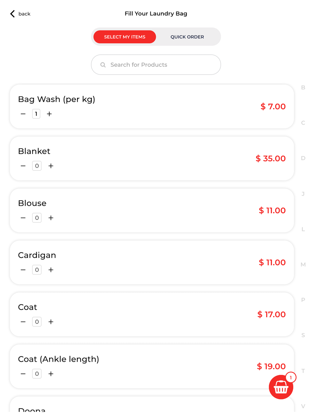Click the Blanket quantity box
The image size is (312, 416).
coord(37,166)
